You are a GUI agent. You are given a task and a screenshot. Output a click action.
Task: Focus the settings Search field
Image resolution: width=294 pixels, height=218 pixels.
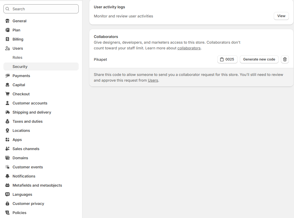pyautogui.click(x=41, y=9)
